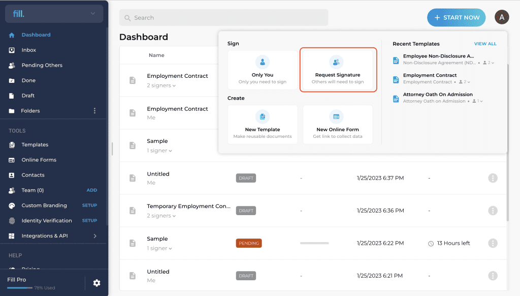Click 13 Hours left text
The image size is (520, 296).
[x=453, y=243]
